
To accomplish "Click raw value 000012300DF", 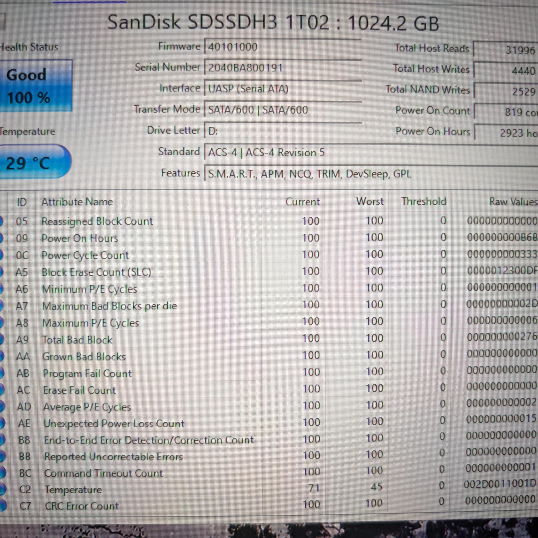I will pos(502,270).
